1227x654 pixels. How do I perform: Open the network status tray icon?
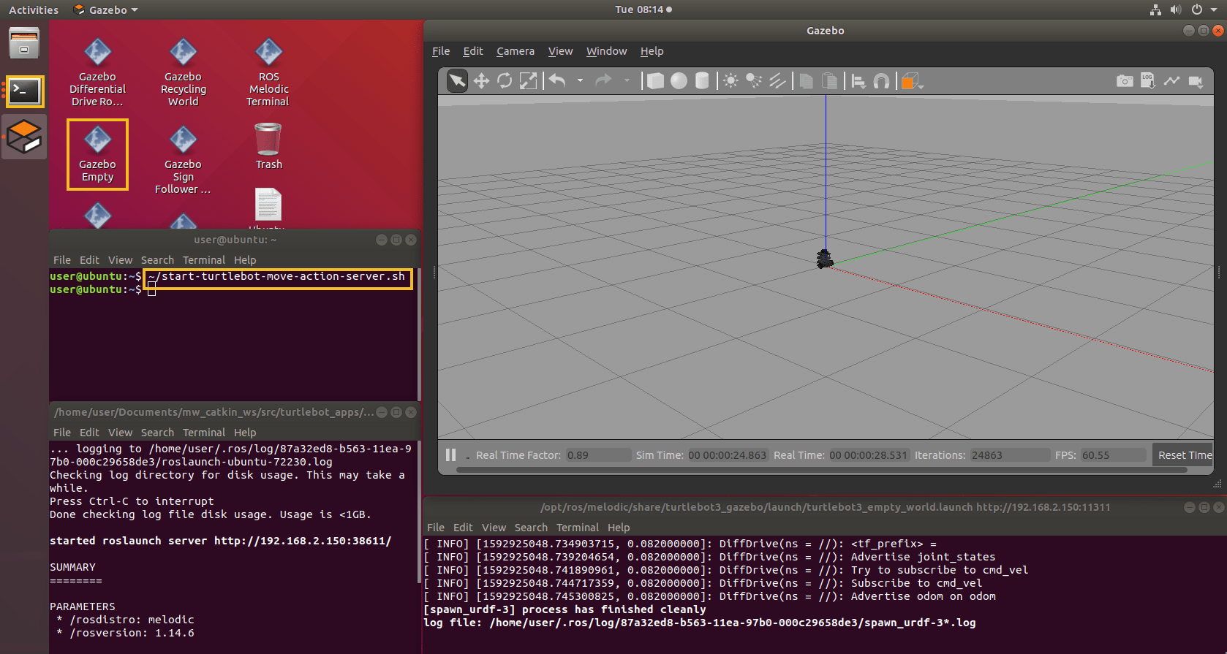pos(1155,9)
